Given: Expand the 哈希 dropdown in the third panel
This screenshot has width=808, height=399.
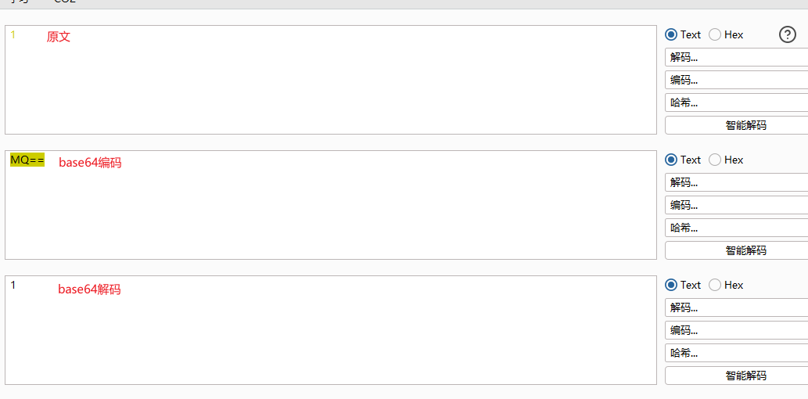Looking at the screenshot, I should point(735,353).
